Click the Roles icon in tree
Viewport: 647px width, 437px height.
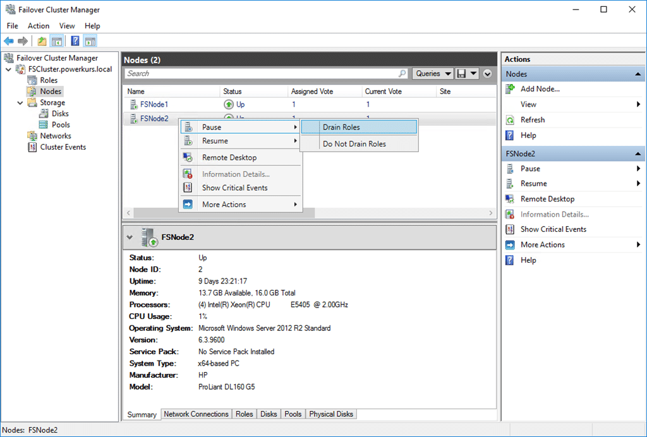(x=32, y=80)
